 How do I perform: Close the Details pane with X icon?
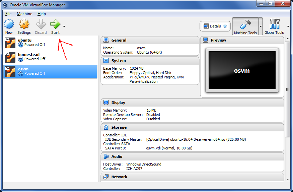225,26
